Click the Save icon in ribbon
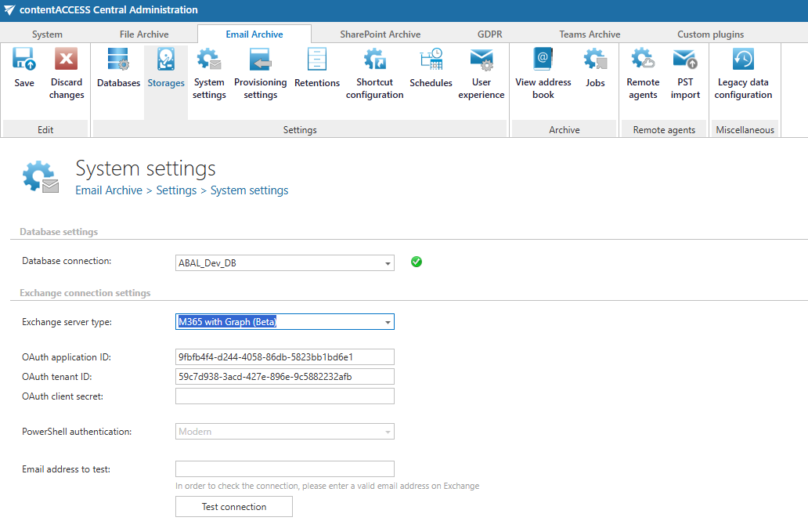This screenshot has width=808, height=521. pyautogui.click(x=24, y=59)
